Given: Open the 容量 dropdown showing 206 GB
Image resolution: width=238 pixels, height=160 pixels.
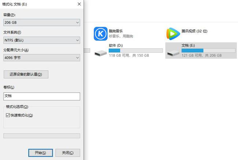Looking at the screenshot, I should pyautogui.click(x=42, y=22).
